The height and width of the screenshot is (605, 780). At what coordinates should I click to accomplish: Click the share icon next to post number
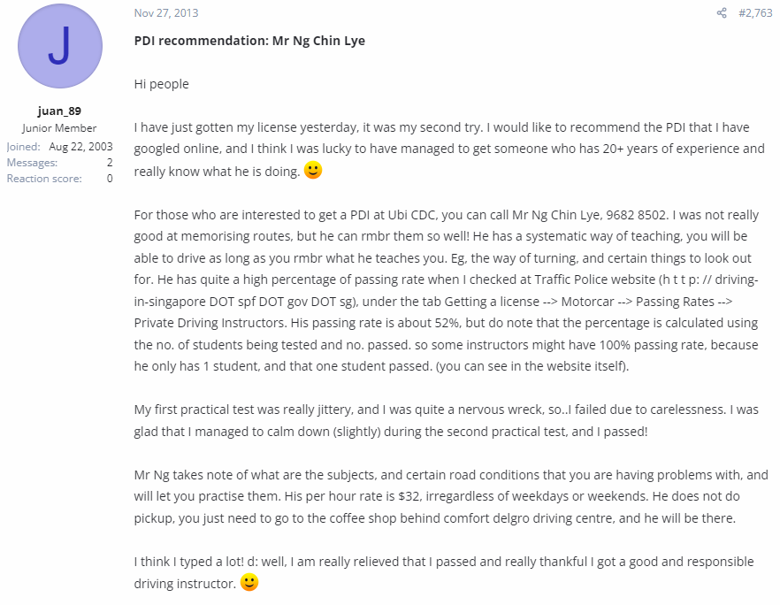pyautogui.click(x=722, y=13)
